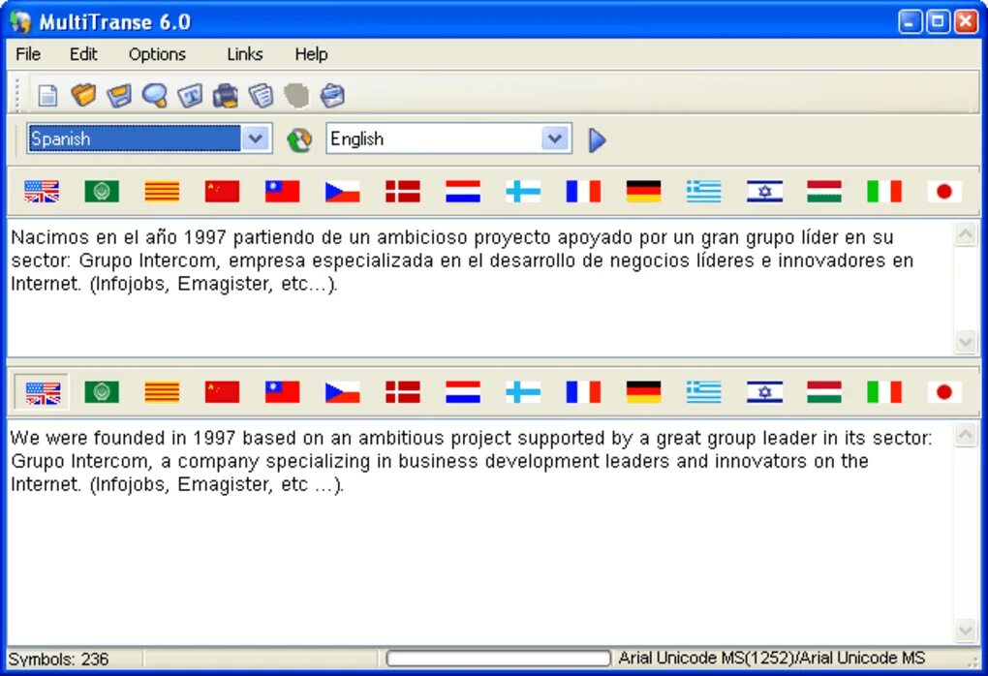Select German flag in the source flag row

(643, 192)
